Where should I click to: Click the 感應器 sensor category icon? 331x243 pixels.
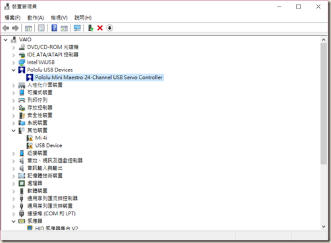tap(22, 221)
